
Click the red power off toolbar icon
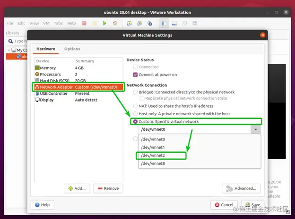click(x=84, y=23)
